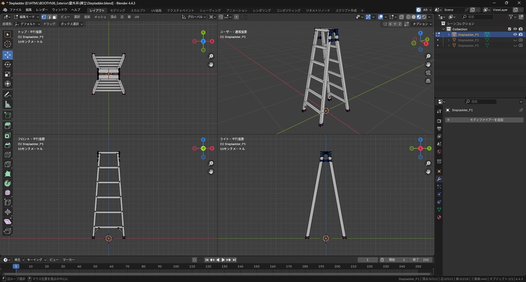Select the Cursor tool in left toolbar
526x282 pixels.
pos(8,44)
